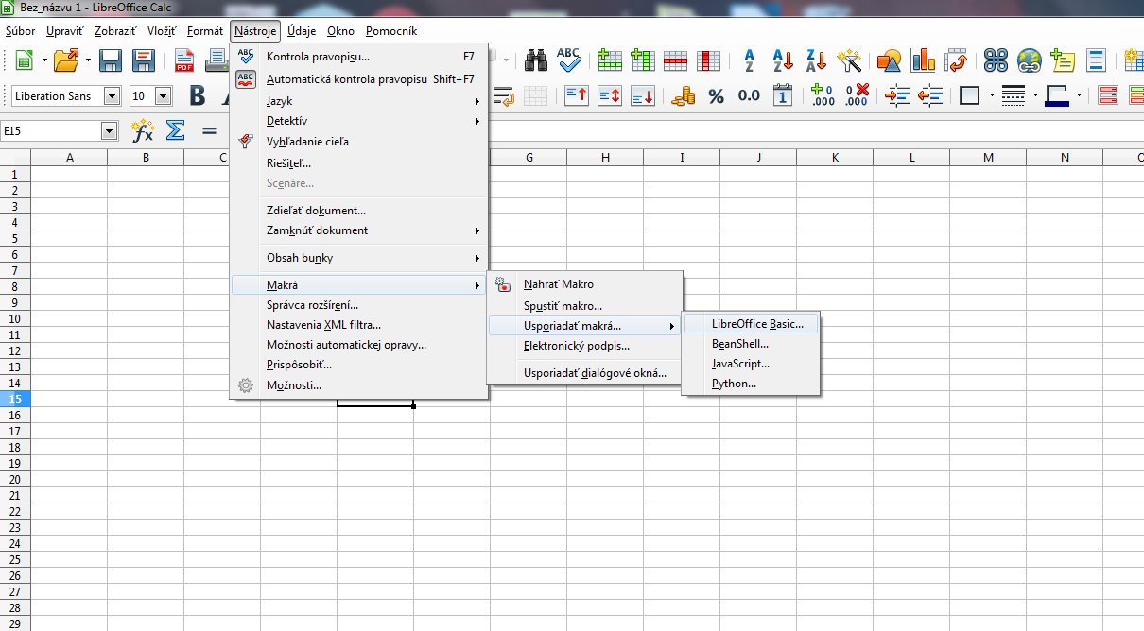Open the Sort dialog AZ icon
Screen dimensions: 1144x631
pos(750,61)
